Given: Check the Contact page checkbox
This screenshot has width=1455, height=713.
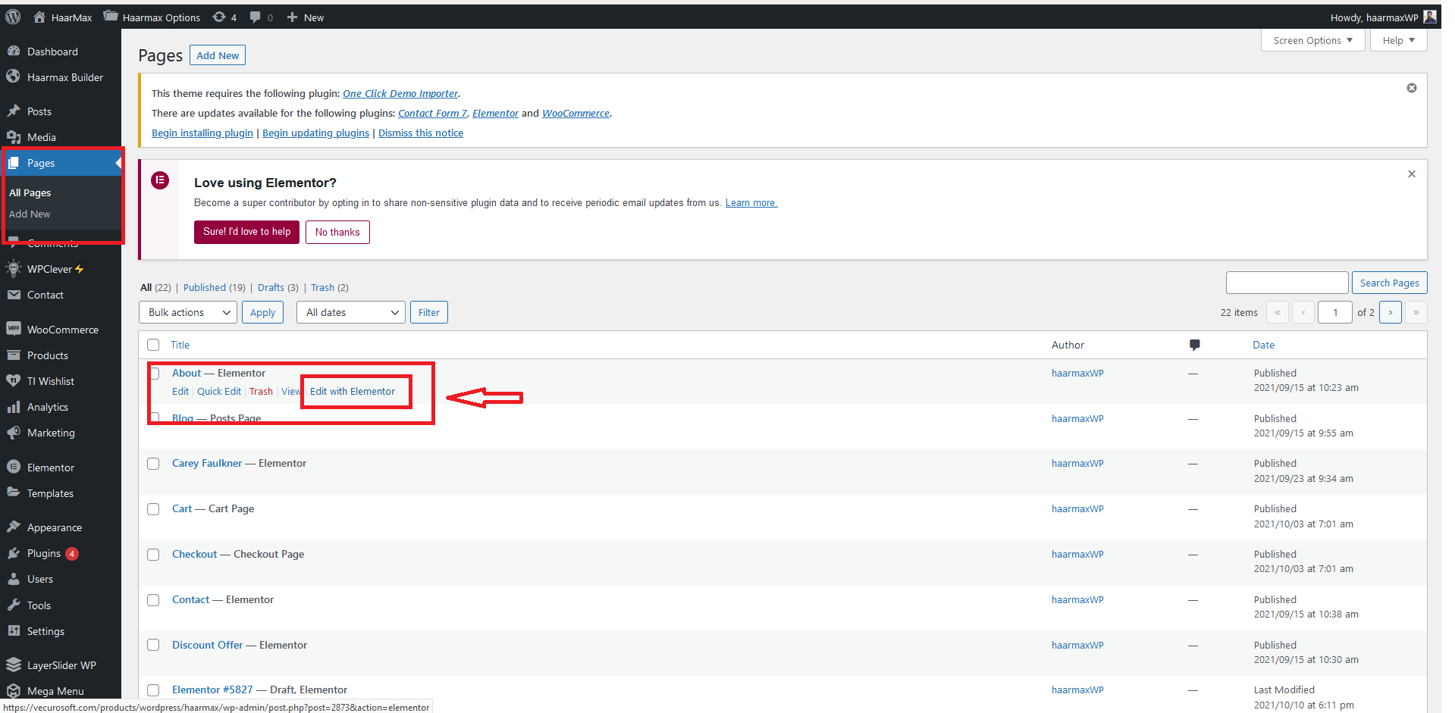Looking at the screenshot, I should [x=153, y=600].
